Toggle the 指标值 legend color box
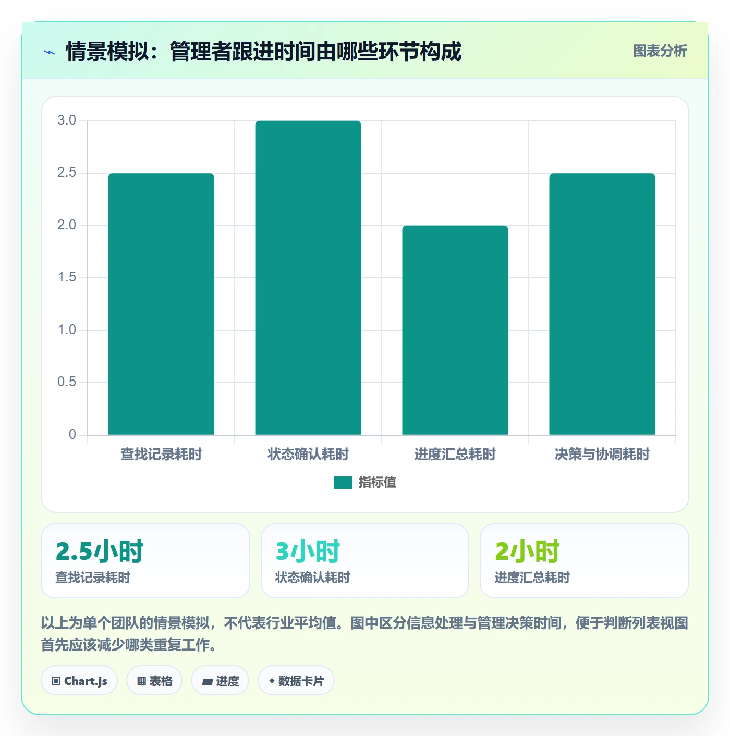The width and height of the screenshot is (730, 736). [343, 483]
